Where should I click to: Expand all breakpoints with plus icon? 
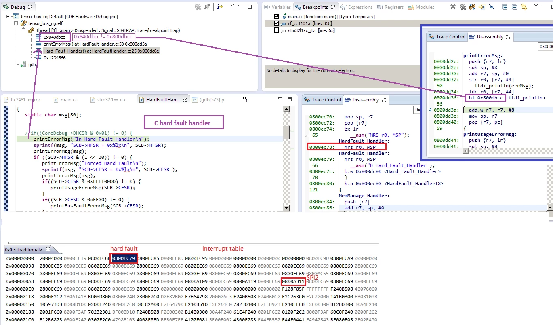[505, 7]
